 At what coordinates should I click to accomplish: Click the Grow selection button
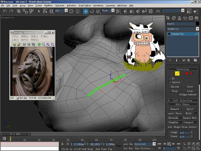pyautogui.click(x=190, y=87)
